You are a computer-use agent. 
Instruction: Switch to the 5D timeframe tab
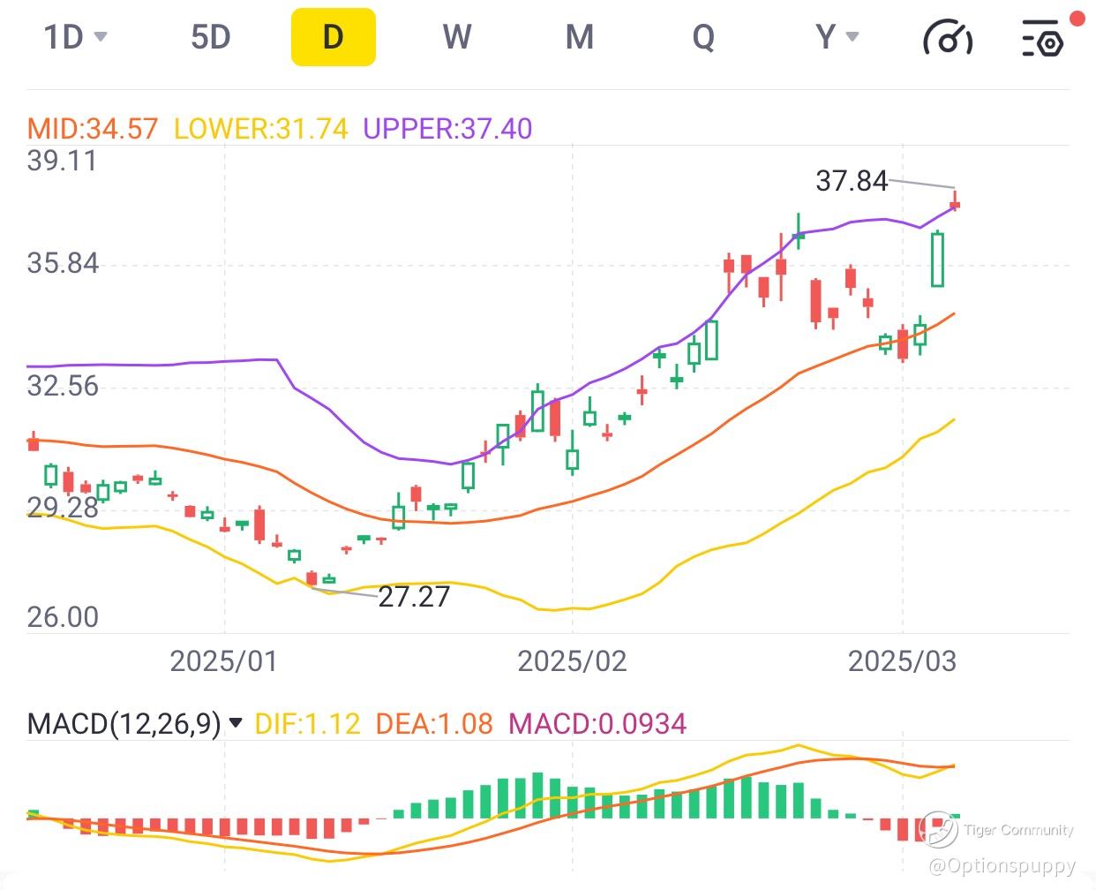tap(210, 37)
